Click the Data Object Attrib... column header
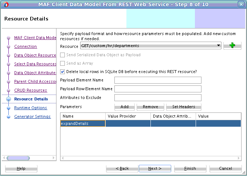 (173, 116)
